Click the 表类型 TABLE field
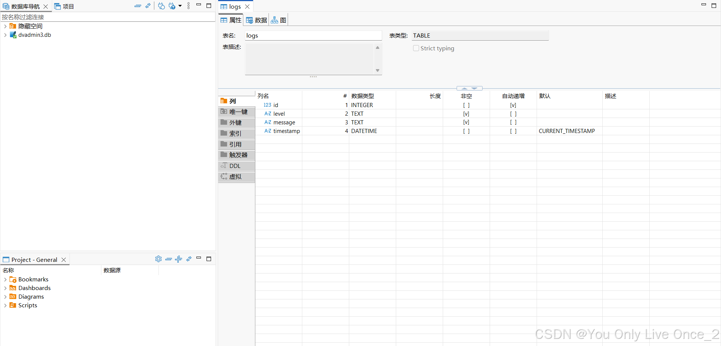The width and height of the screenshot is (721, 346). point(480,36)
